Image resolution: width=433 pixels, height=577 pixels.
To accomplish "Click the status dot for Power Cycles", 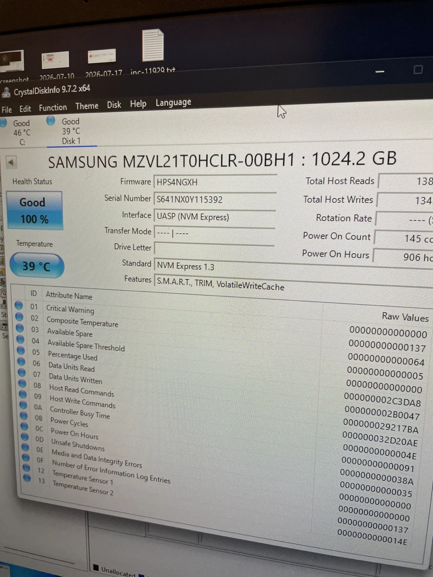I will click(24, 416).
